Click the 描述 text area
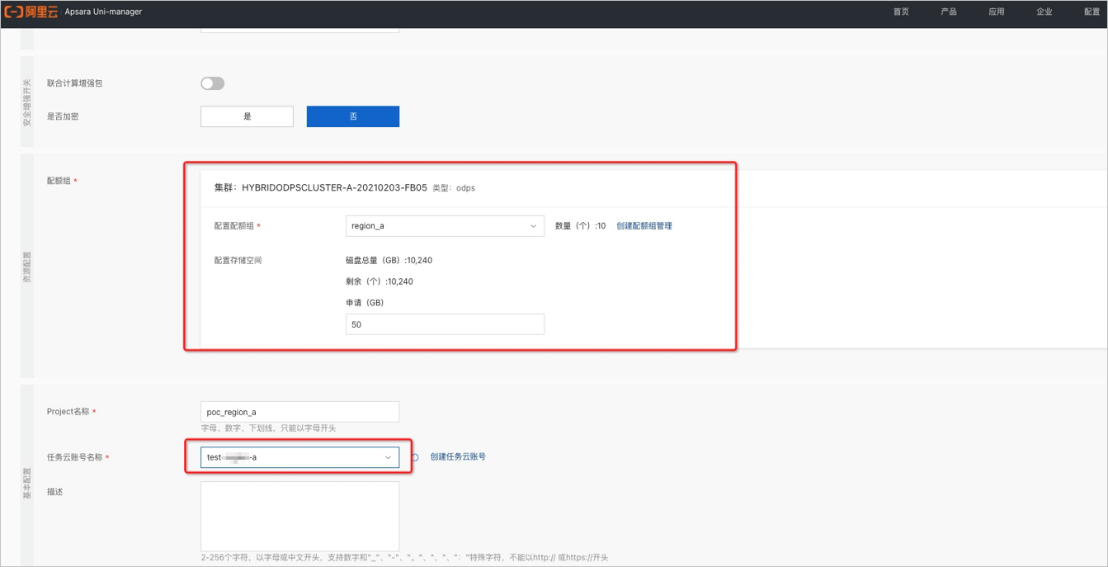The image size is (1108, 567). 300,517
